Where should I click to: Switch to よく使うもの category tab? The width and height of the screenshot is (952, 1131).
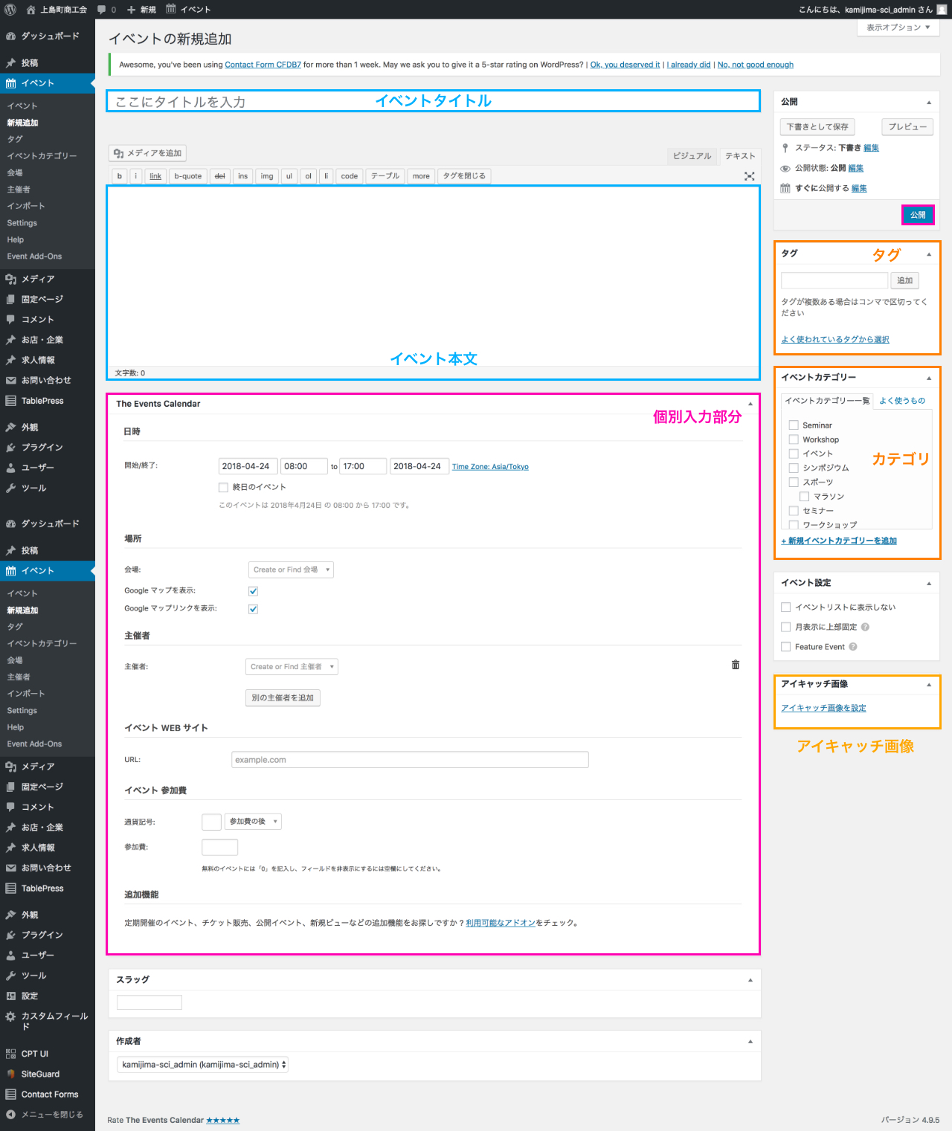click(x=901, y=401)
